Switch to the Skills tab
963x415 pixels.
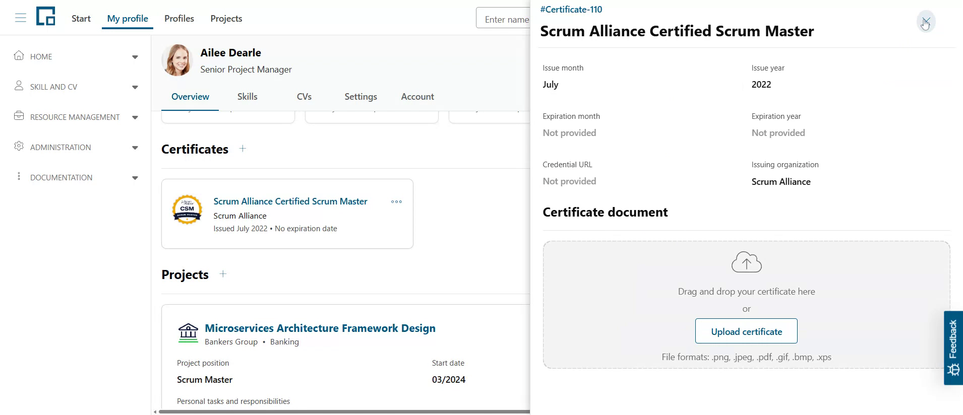click(x=248, y=97)
